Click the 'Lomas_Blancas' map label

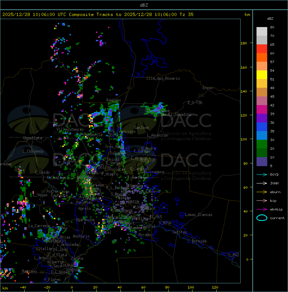tap(199, 215)
